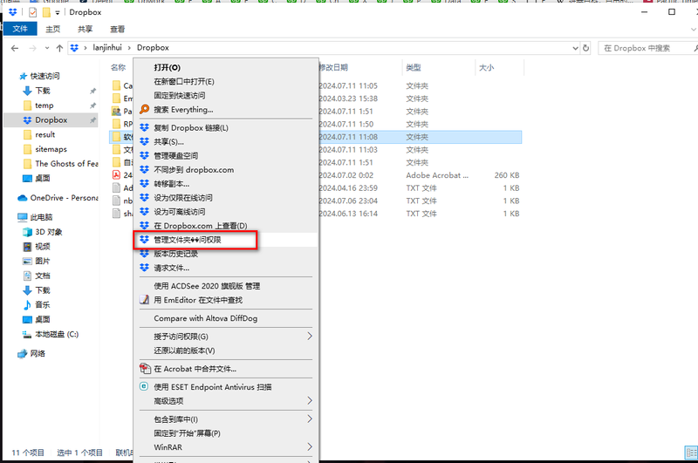Open 音乐 in sidebar
The height and width of the screenshot is (463, 698).
tap(43, 304)
